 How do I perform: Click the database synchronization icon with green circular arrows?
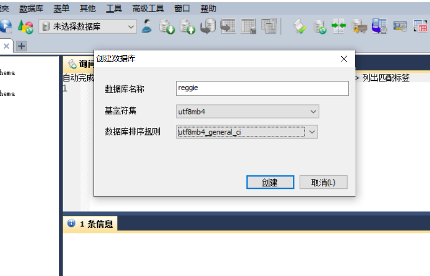tap(320, 27)
